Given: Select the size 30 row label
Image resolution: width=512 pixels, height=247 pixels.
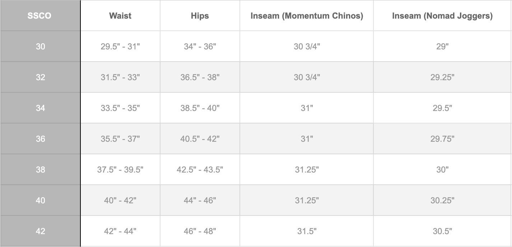Looking at the screenshot, I should (x=40, y=47).
